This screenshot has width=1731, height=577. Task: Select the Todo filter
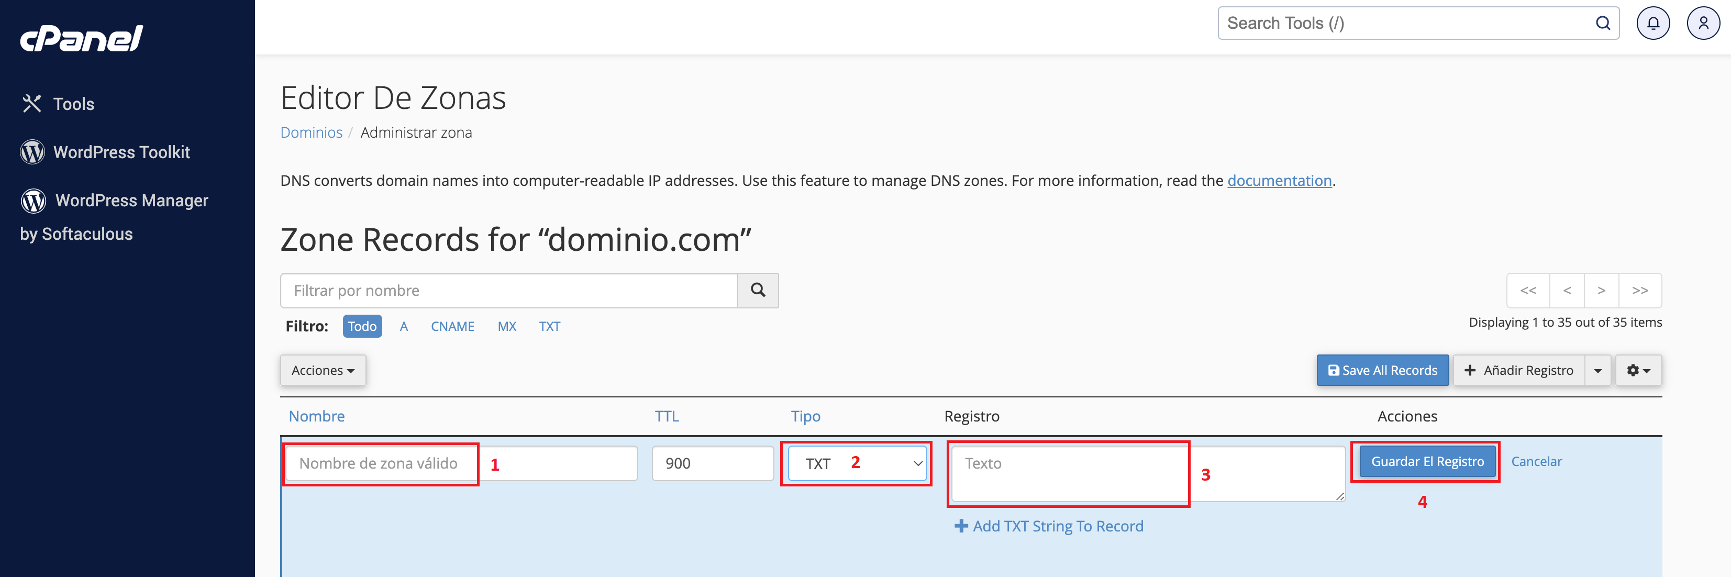[362, 326]
